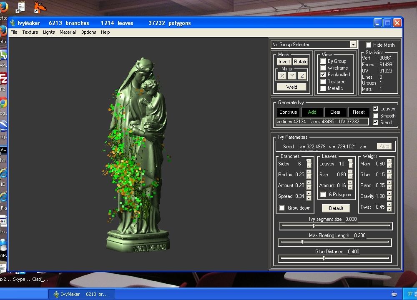Click the Weld button
This screenshot has height=300, width=417.
click(x=291, y=87)
